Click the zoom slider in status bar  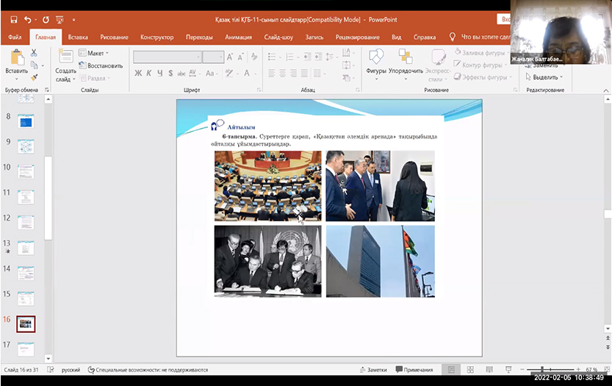(x=542, y=370)
